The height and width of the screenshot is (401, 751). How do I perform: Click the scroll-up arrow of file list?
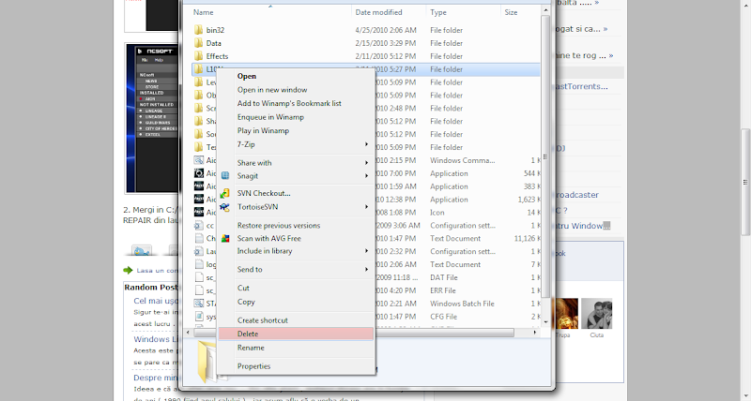(545, 10)
